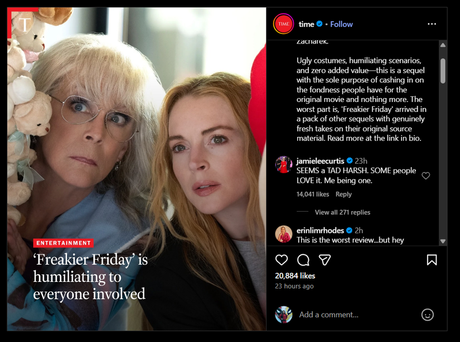Like jamieleecurtis comment with small heart
Screen dimensions: 460x342
coord(425,175)
